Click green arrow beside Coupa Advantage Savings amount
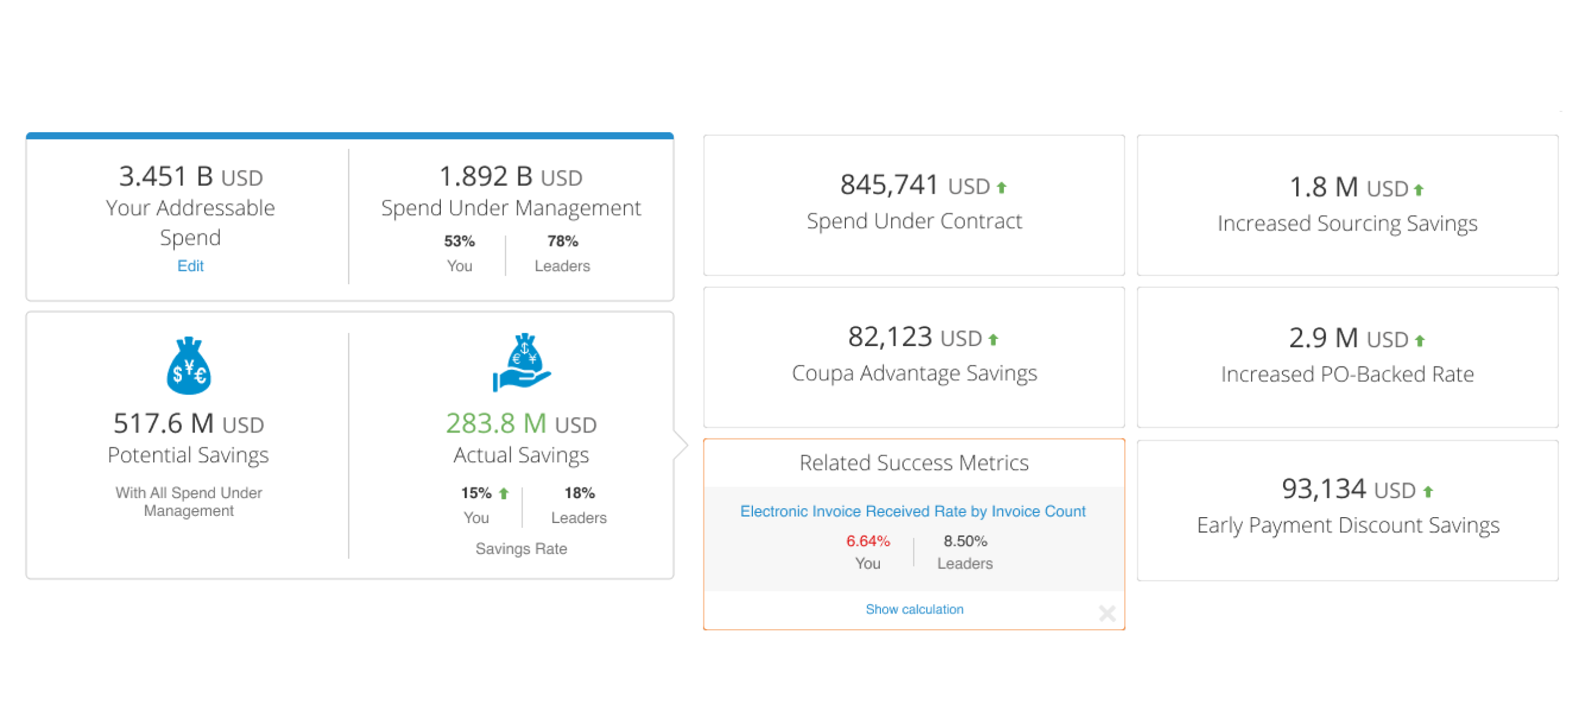 click(x=992, y=340)
